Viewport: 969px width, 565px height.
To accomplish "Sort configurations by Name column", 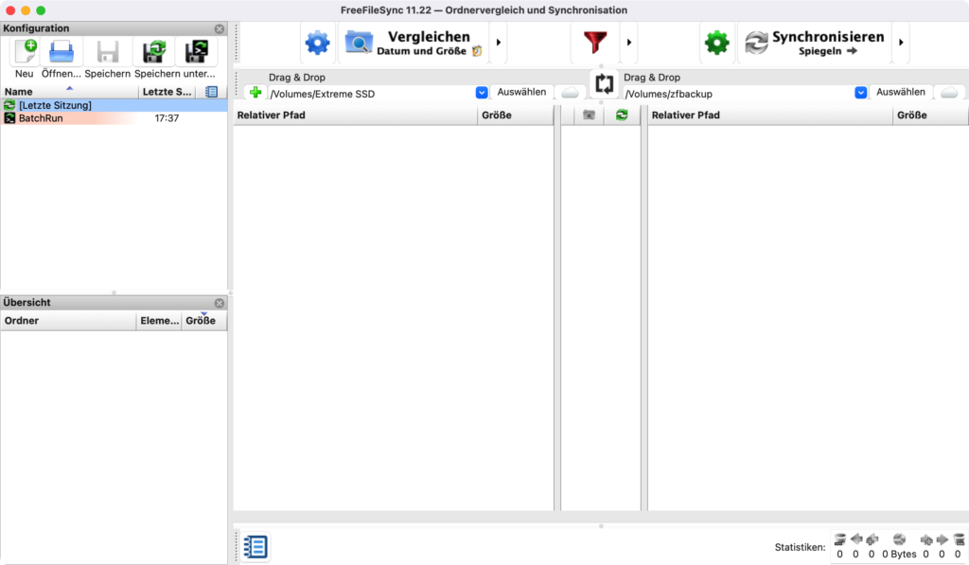I will click(x=69, y=92).
